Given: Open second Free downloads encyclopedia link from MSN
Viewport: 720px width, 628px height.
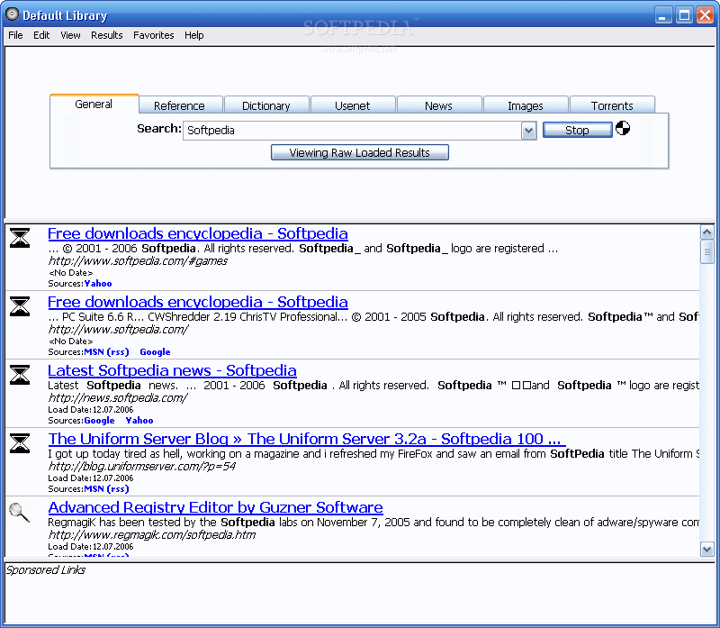Looking at the screenshot, I should pyautogui.click(x=198, y=302).
